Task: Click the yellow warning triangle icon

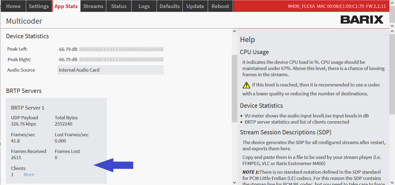Action: [246, 85]
